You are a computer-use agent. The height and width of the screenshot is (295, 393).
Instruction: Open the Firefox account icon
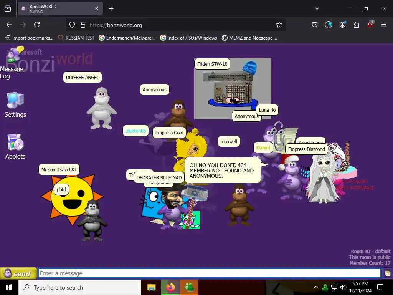tap(342, 25)
